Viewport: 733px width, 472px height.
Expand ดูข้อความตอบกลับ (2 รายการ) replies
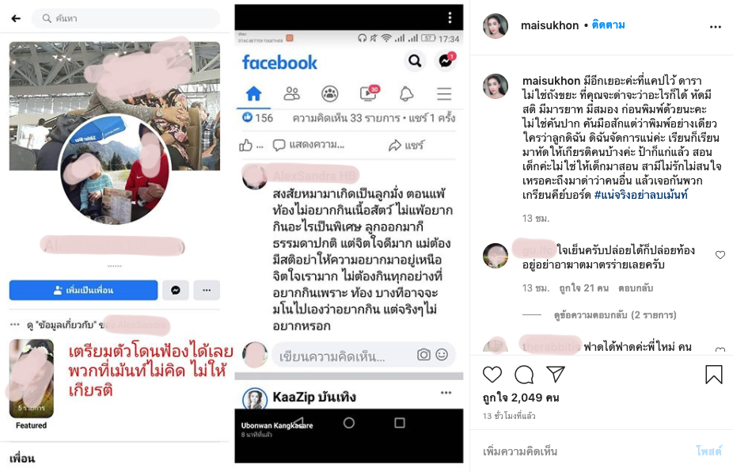pos(615,315)
